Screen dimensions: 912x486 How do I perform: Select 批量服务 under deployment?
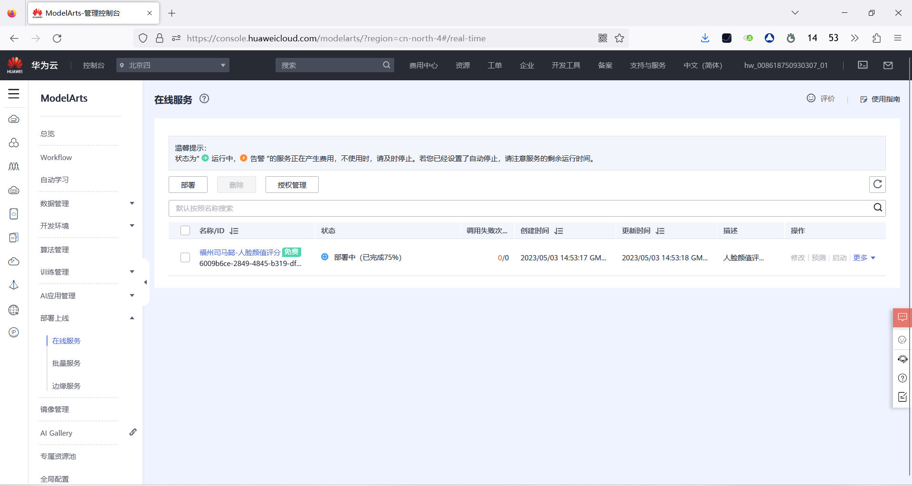point(66,363)
